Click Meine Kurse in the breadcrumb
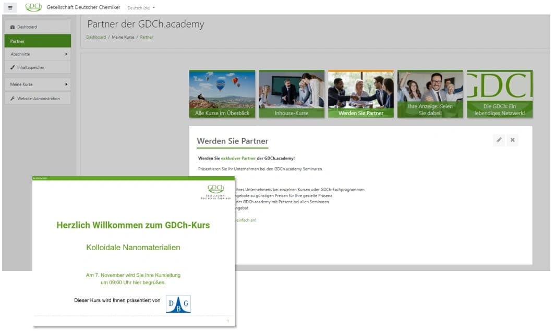Image resolution: width=555 pixels, height=331 pixels. [123, 37]
